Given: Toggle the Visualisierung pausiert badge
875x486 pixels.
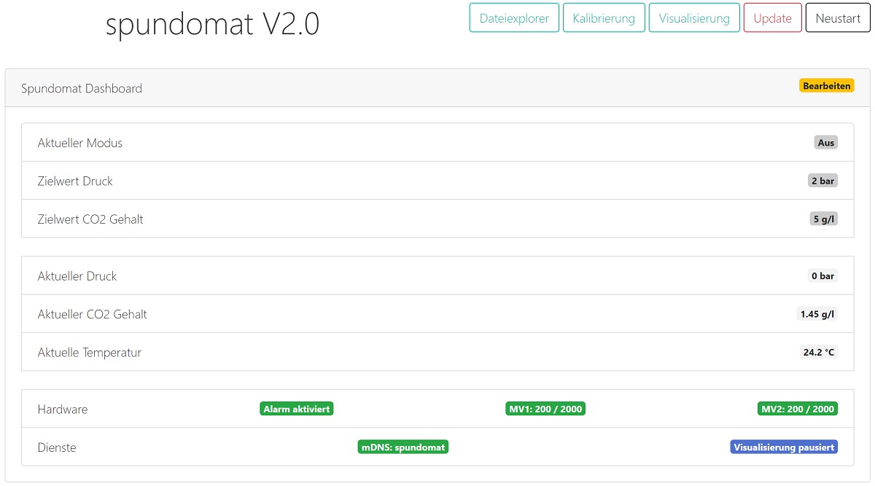Looking at the screenshot, I should [784, 447].
